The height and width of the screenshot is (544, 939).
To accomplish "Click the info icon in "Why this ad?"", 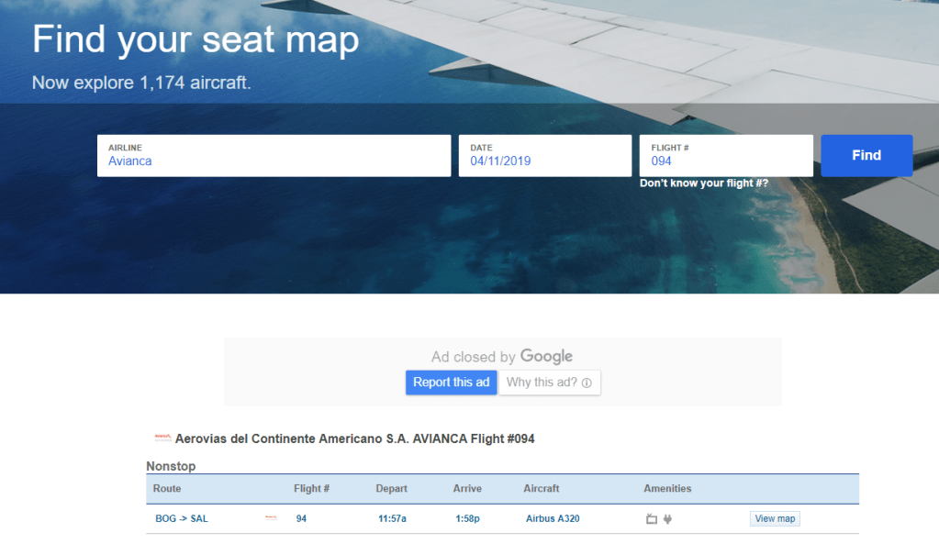I will pyautogui.click(x=586, y=383).
